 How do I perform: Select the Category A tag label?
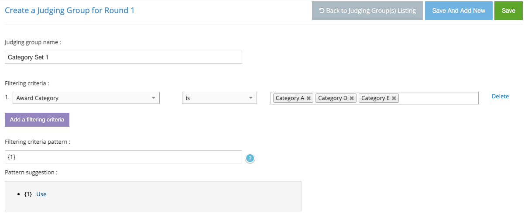[x=290, y=98]
